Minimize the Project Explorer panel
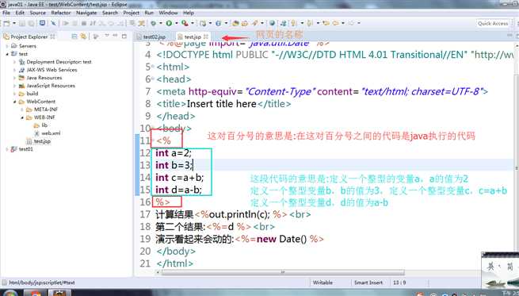The width and height of the screenshot is (519, 296). tap(116, 36)
